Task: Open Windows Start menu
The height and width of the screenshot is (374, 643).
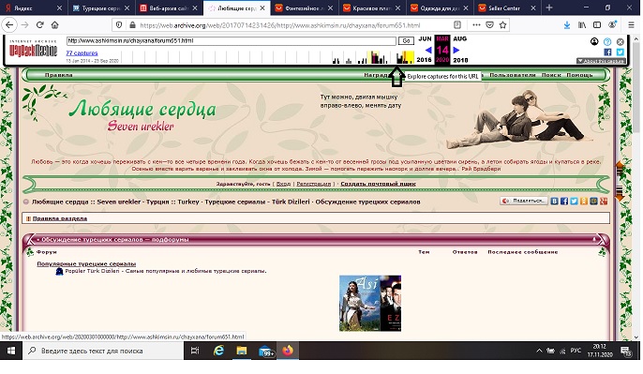Action: (11, 351)
